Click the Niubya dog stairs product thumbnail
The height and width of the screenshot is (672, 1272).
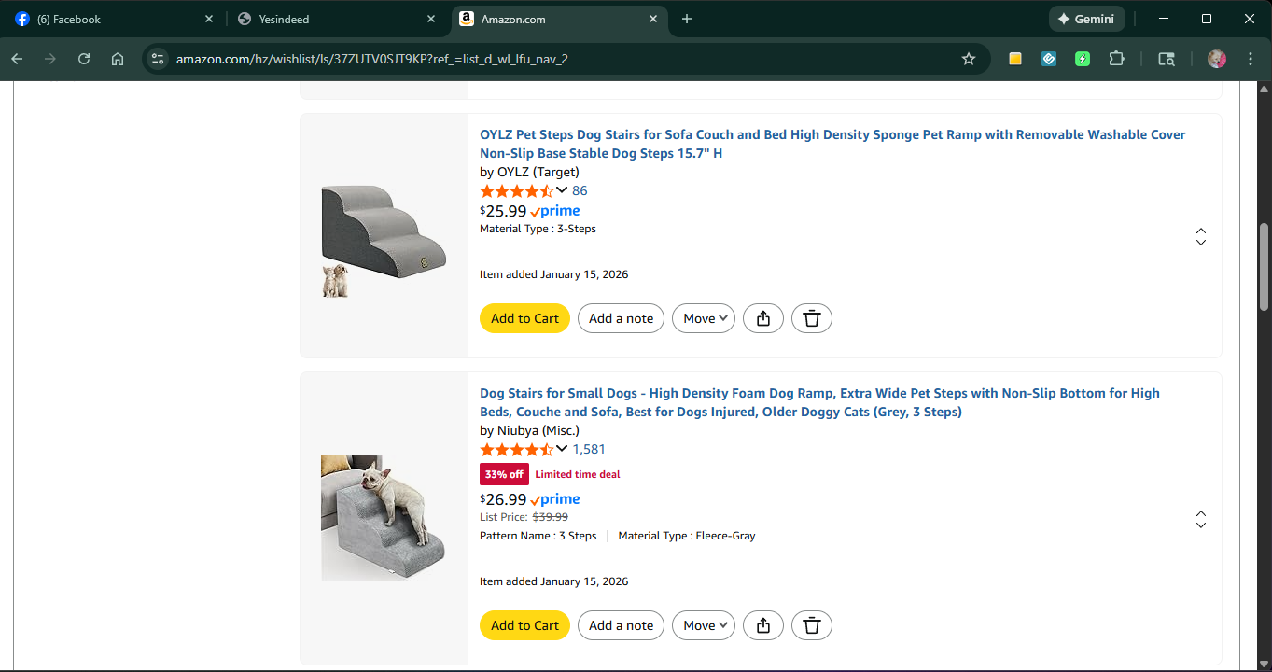tap(384, 518)
